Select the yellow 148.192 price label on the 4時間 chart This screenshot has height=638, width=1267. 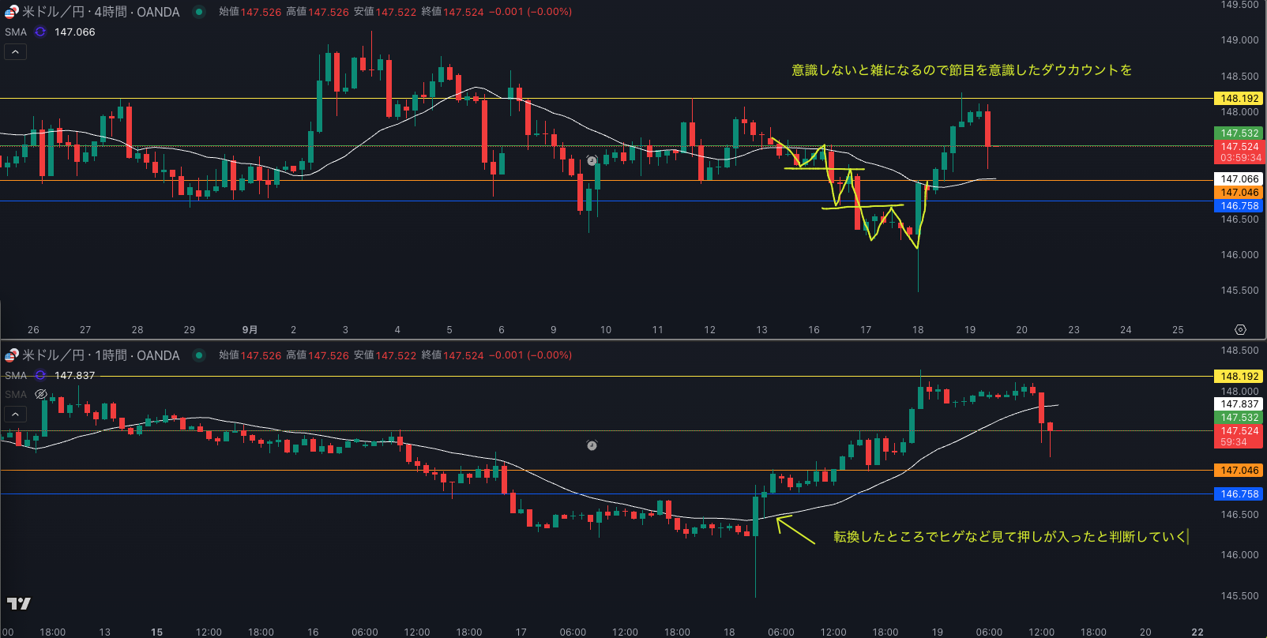coord(1239,98)
